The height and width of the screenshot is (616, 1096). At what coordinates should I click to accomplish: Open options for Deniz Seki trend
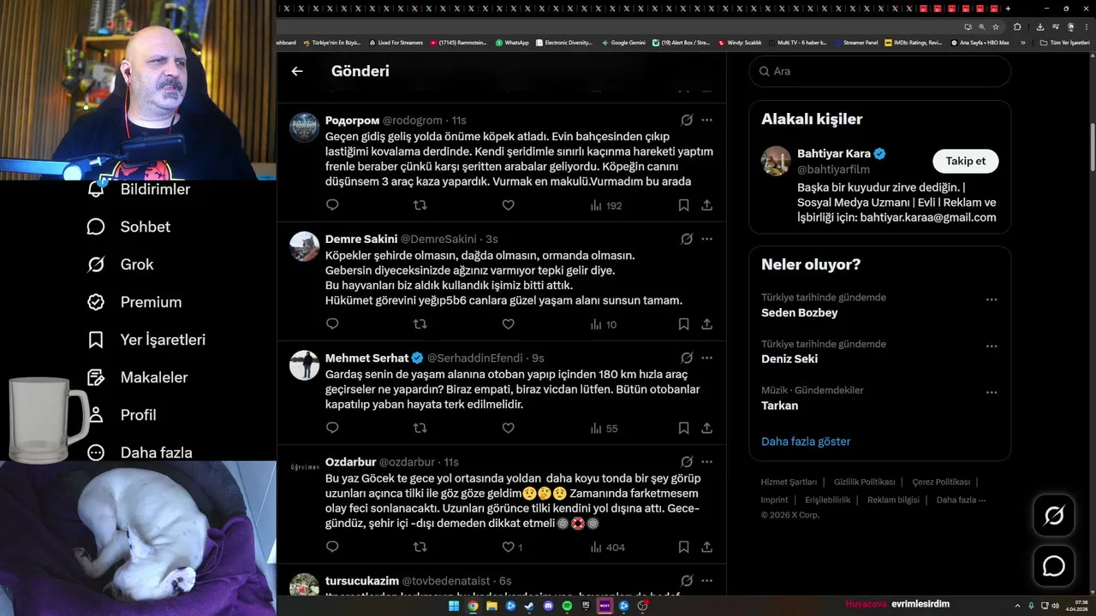click(992, 346)
